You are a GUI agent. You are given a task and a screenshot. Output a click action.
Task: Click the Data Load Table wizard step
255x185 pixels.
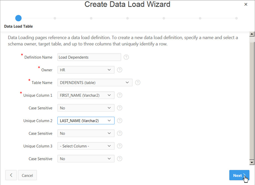click(x=18, y=18)
